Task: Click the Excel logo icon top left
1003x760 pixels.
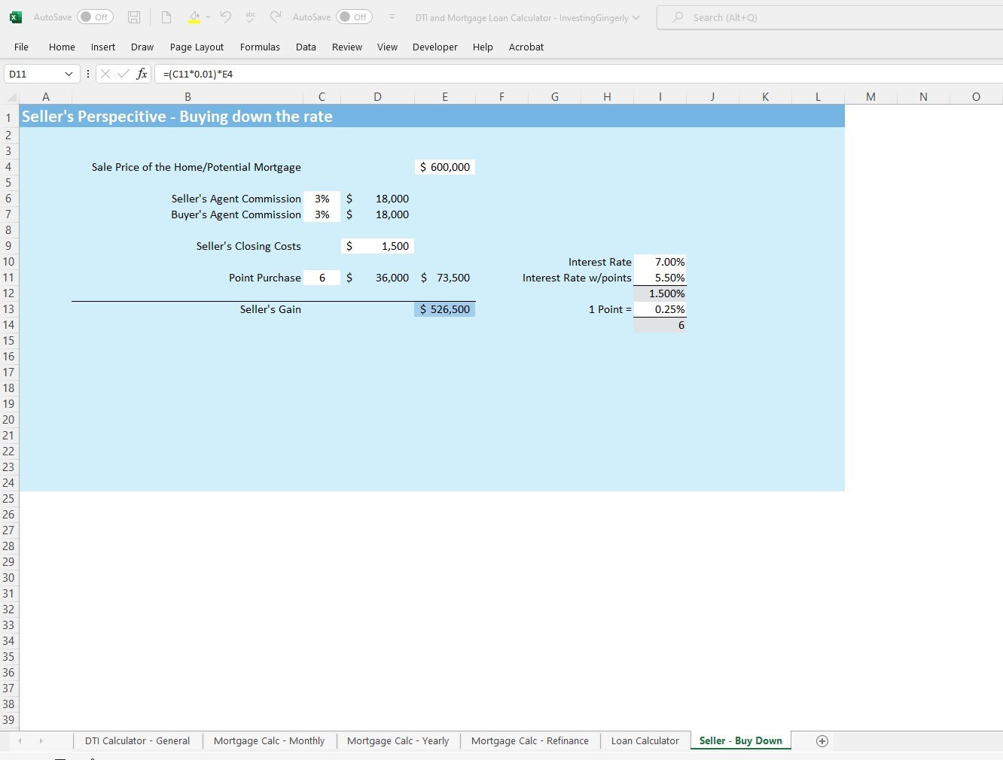Action: click(15, 17)
